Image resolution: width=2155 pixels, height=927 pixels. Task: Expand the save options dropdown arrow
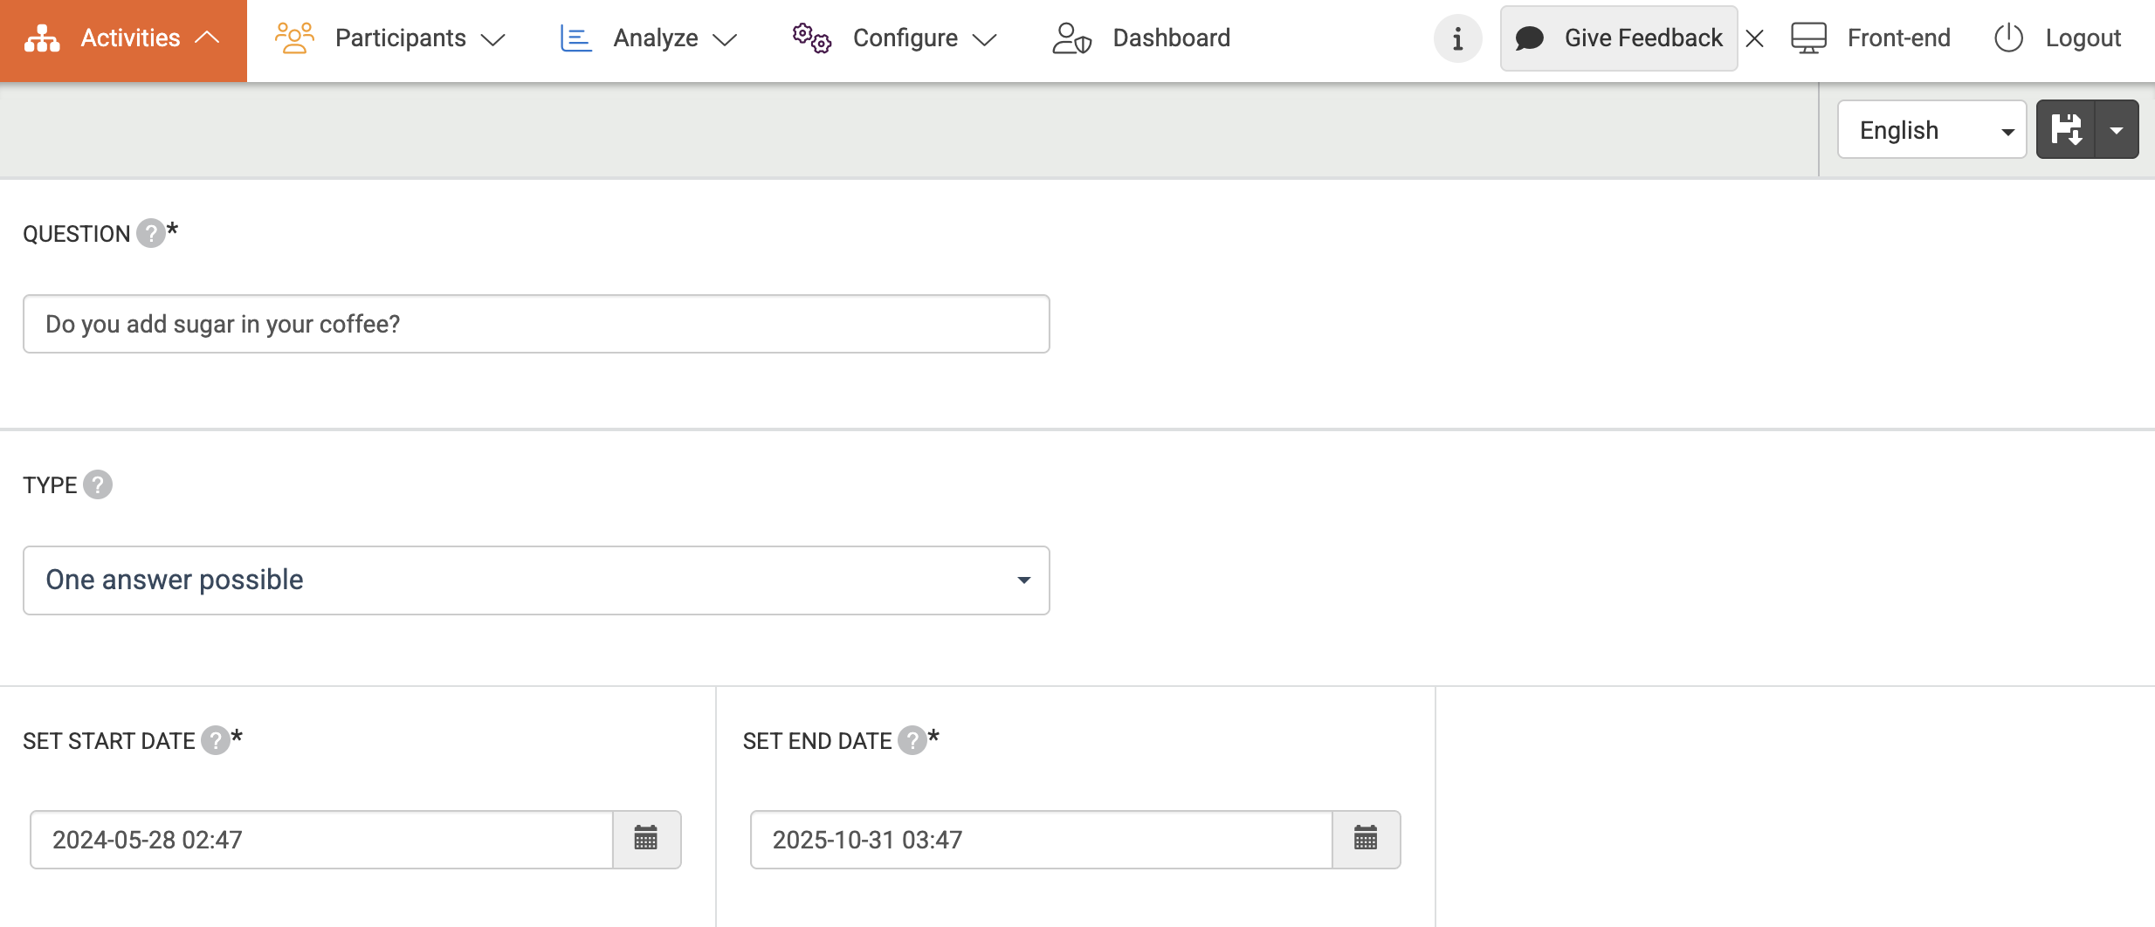[2117, 129]
